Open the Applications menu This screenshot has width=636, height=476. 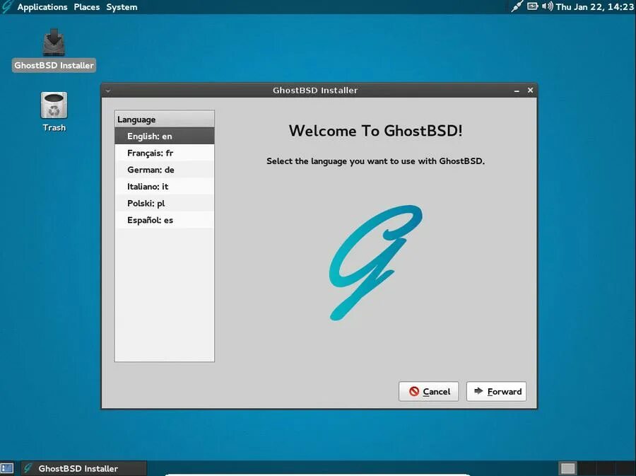42,7
